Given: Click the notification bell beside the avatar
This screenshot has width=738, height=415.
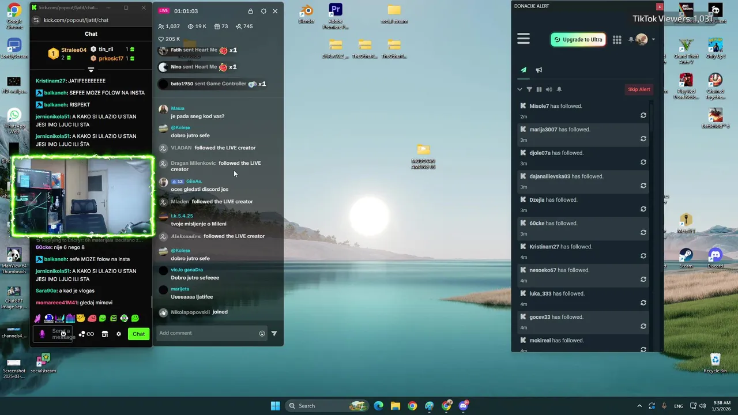Looking at the screenshot, I should pyautogui.click(x=631, y=40).
